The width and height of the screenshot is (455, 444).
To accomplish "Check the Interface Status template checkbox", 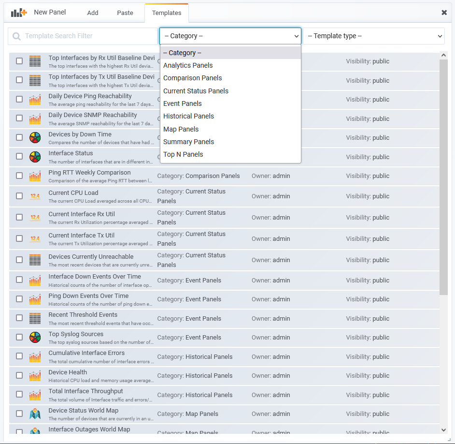I will coord(19,156).
